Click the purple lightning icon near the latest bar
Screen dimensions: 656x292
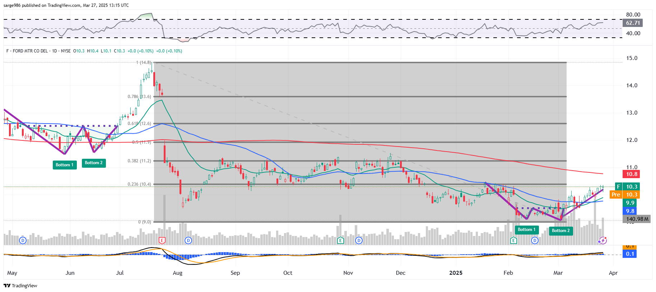tap(603, 240)
